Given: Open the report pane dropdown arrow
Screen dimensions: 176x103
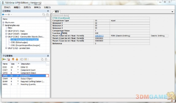Looking at the screenshot, I should 172,12.
